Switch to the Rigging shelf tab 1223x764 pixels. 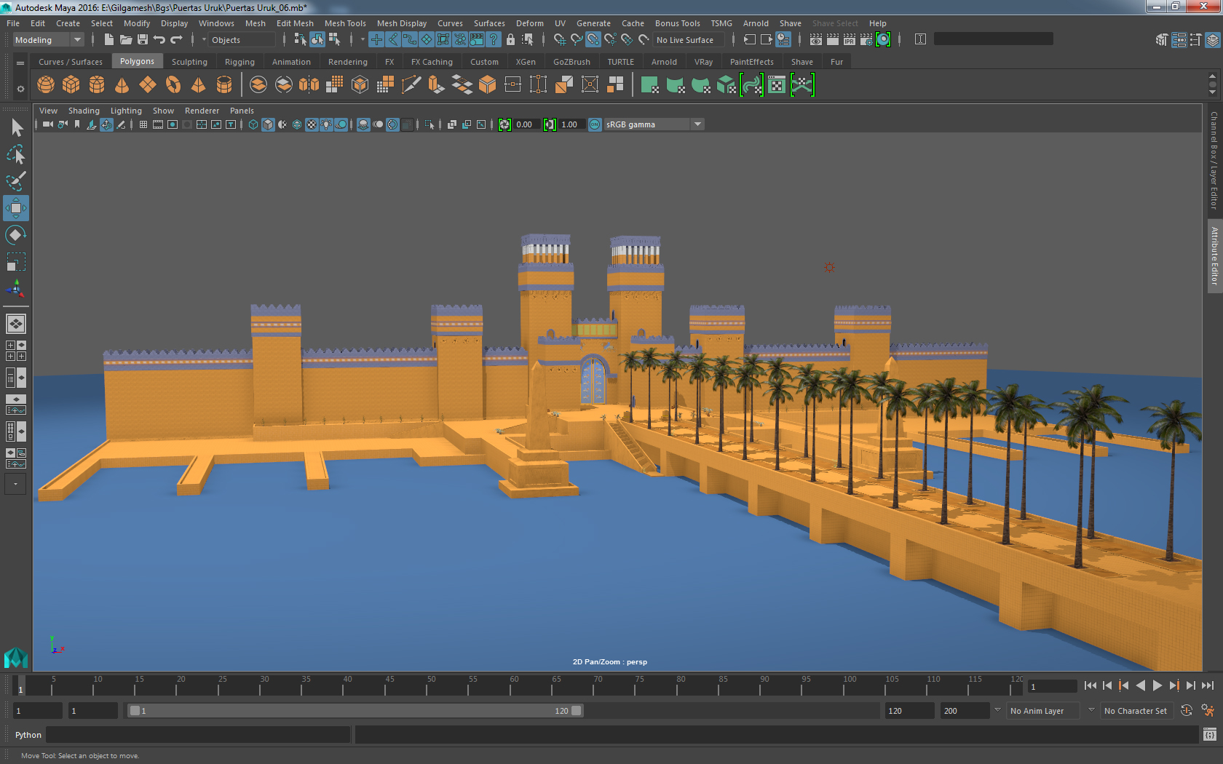(240, 62)
